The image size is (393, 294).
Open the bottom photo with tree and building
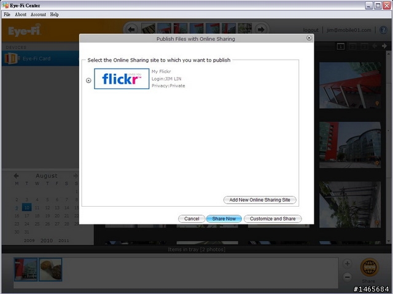(350, 205)
